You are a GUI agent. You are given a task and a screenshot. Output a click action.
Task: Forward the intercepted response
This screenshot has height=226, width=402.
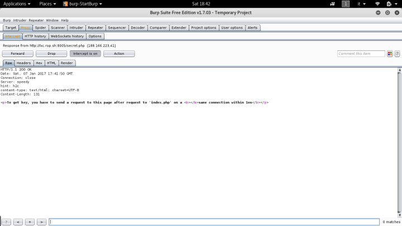17,54
